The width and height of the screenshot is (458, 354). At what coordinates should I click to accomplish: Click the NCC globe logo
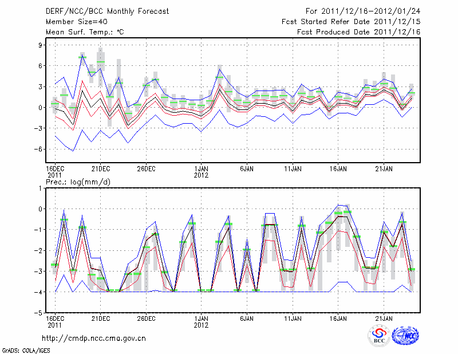click(405, 336)
